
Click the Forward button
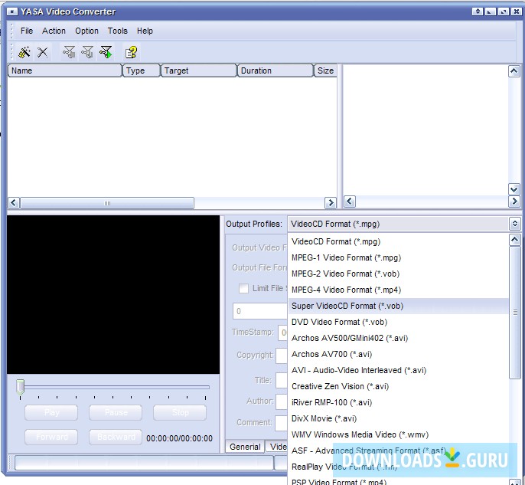[51, 437]
